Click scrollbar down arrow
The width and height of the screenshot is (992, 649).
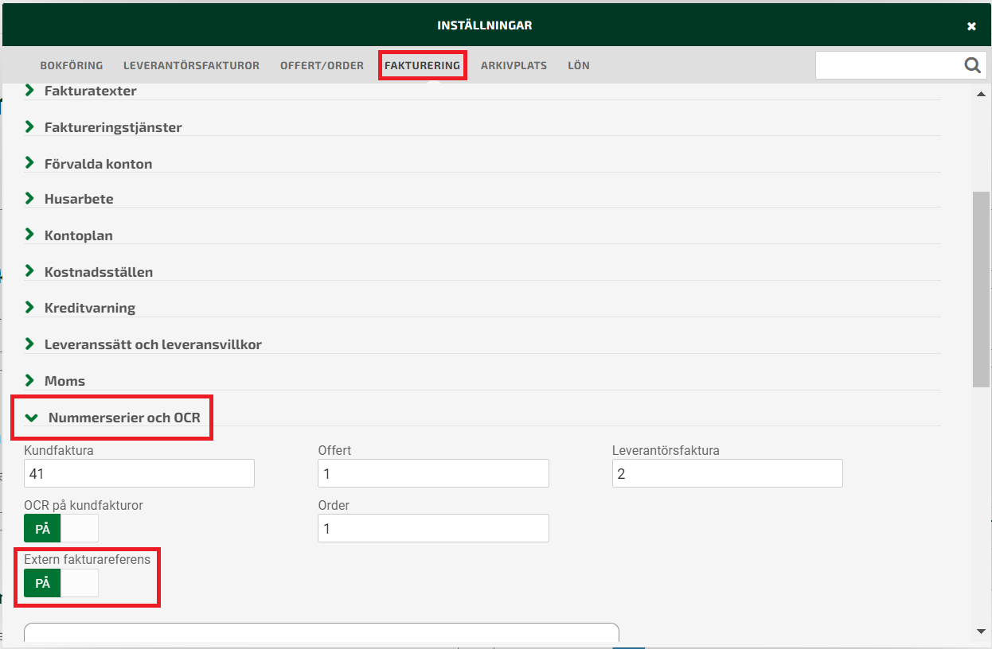982,632
